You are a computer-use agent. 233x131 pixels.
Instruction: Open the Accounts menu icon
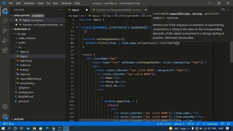click(x=5, y=107)
